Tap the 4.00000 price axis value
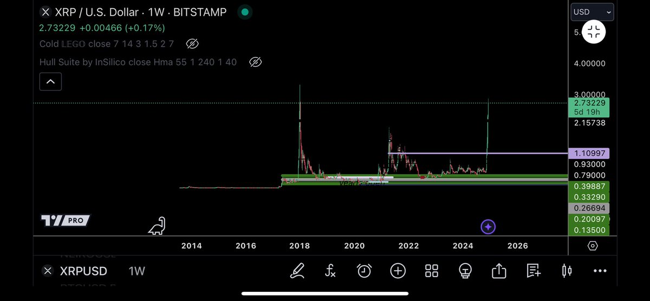The image size is (650, 301). 589,63
